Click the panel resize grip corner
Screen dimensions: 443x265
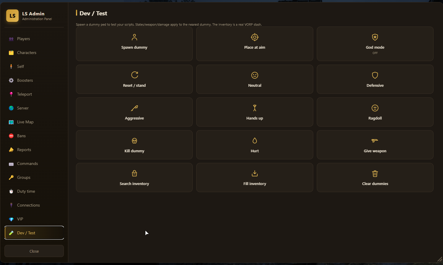tap(439, 259)
